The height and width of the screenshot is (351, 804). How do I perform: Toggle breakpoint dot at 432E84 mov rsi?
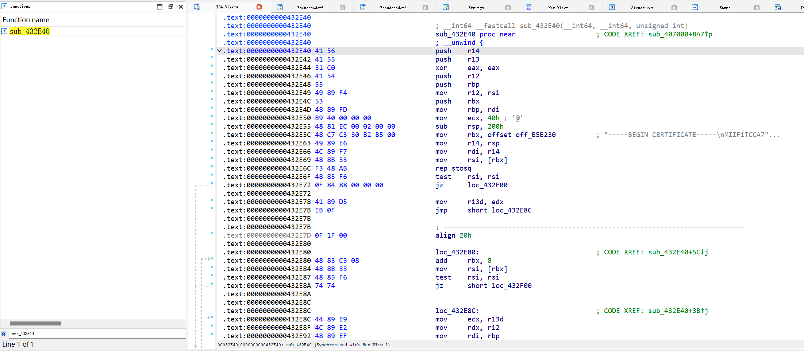pyautogui.click(x=212, y=267)
